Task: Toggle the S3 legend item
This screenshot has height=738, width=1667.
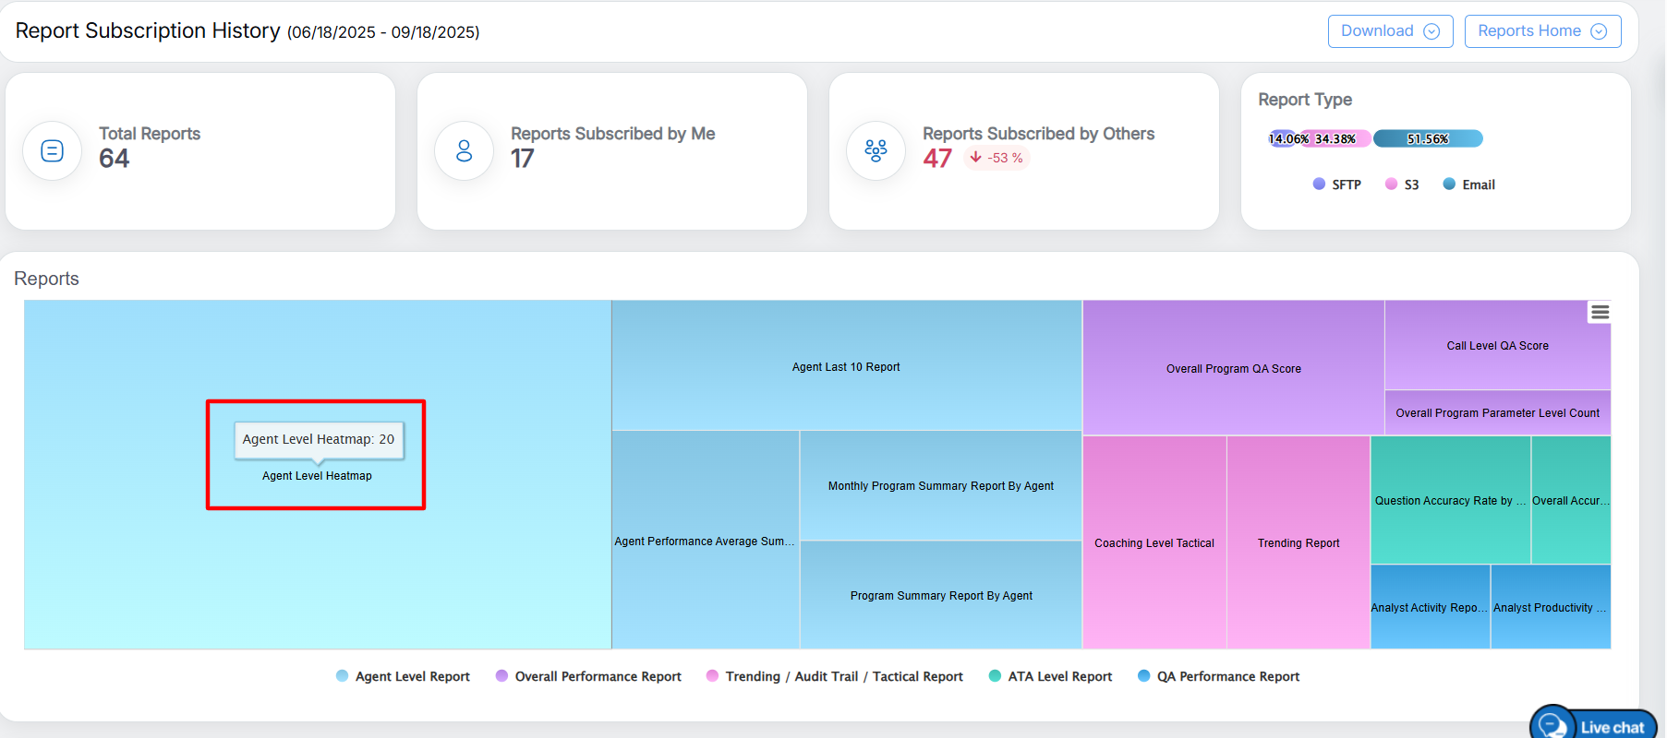Action: pyautogui.click(x=1402, y=184)
